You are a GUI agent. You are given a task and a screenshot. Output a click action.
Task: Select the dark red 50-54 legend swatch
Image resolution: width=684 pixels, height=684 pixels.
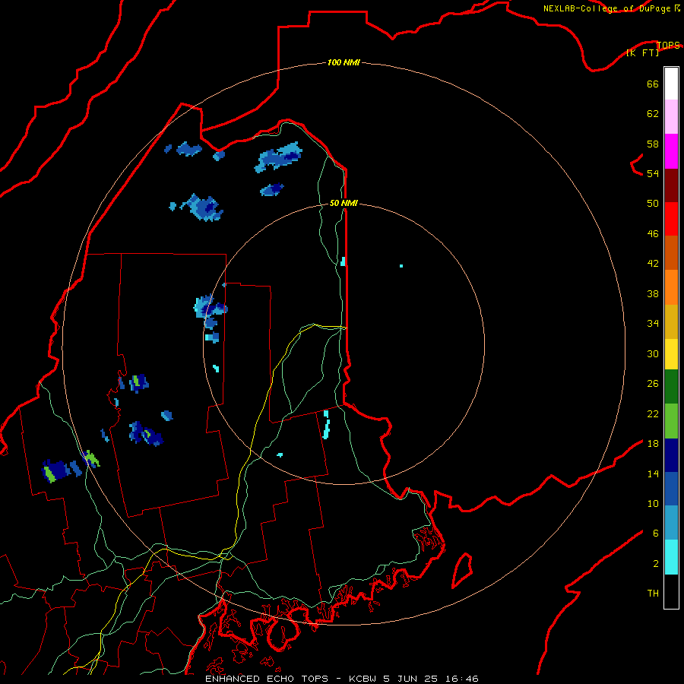point(671,185)
